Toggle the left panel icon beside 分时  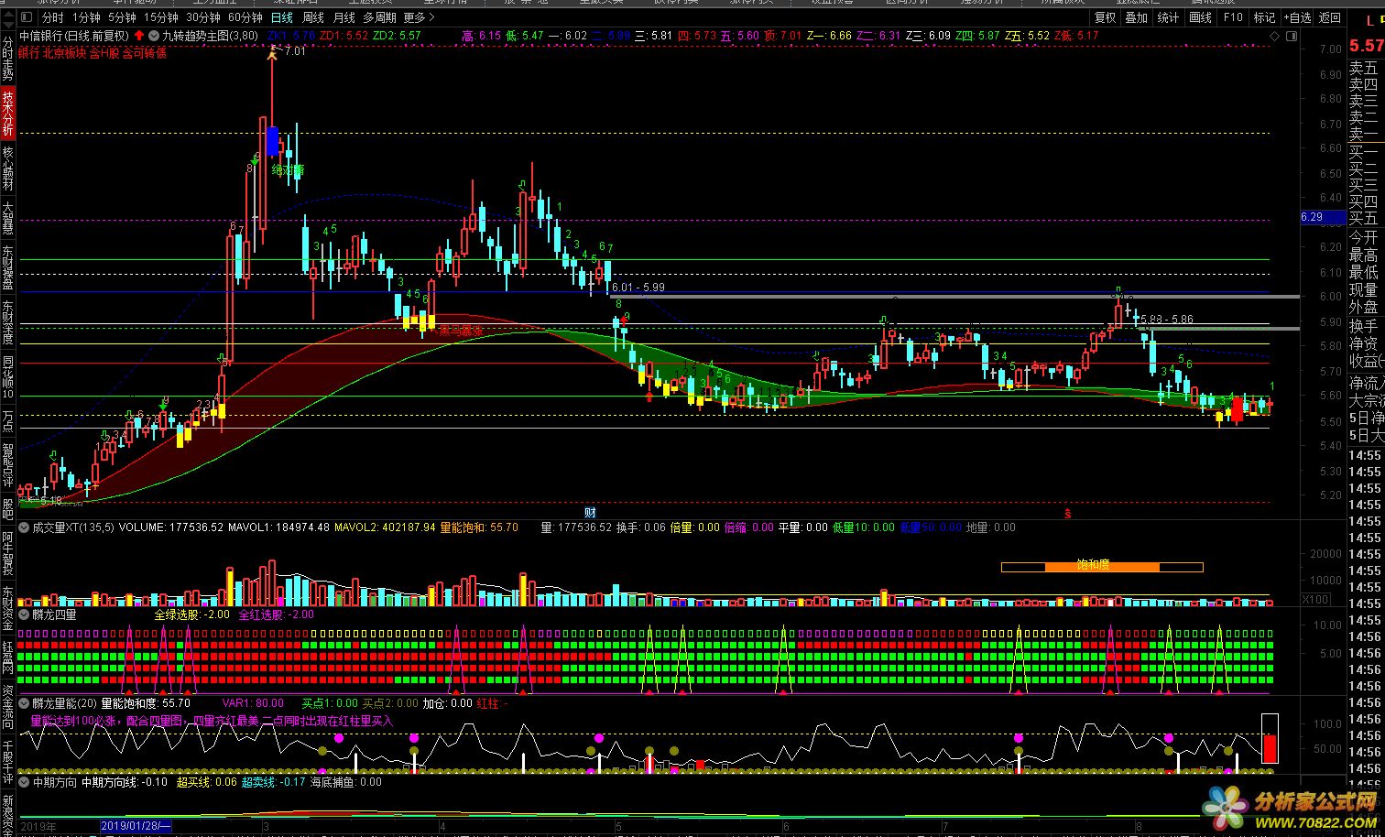(x=26, y=17)
